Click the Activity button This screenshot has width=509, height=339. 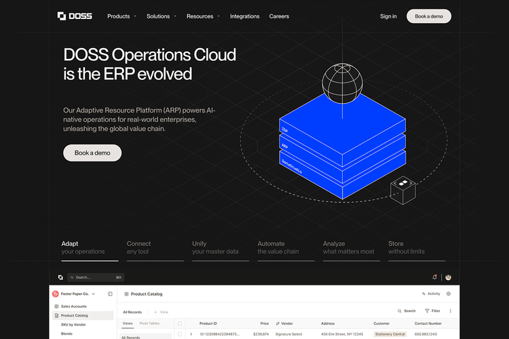coord(431,294)
